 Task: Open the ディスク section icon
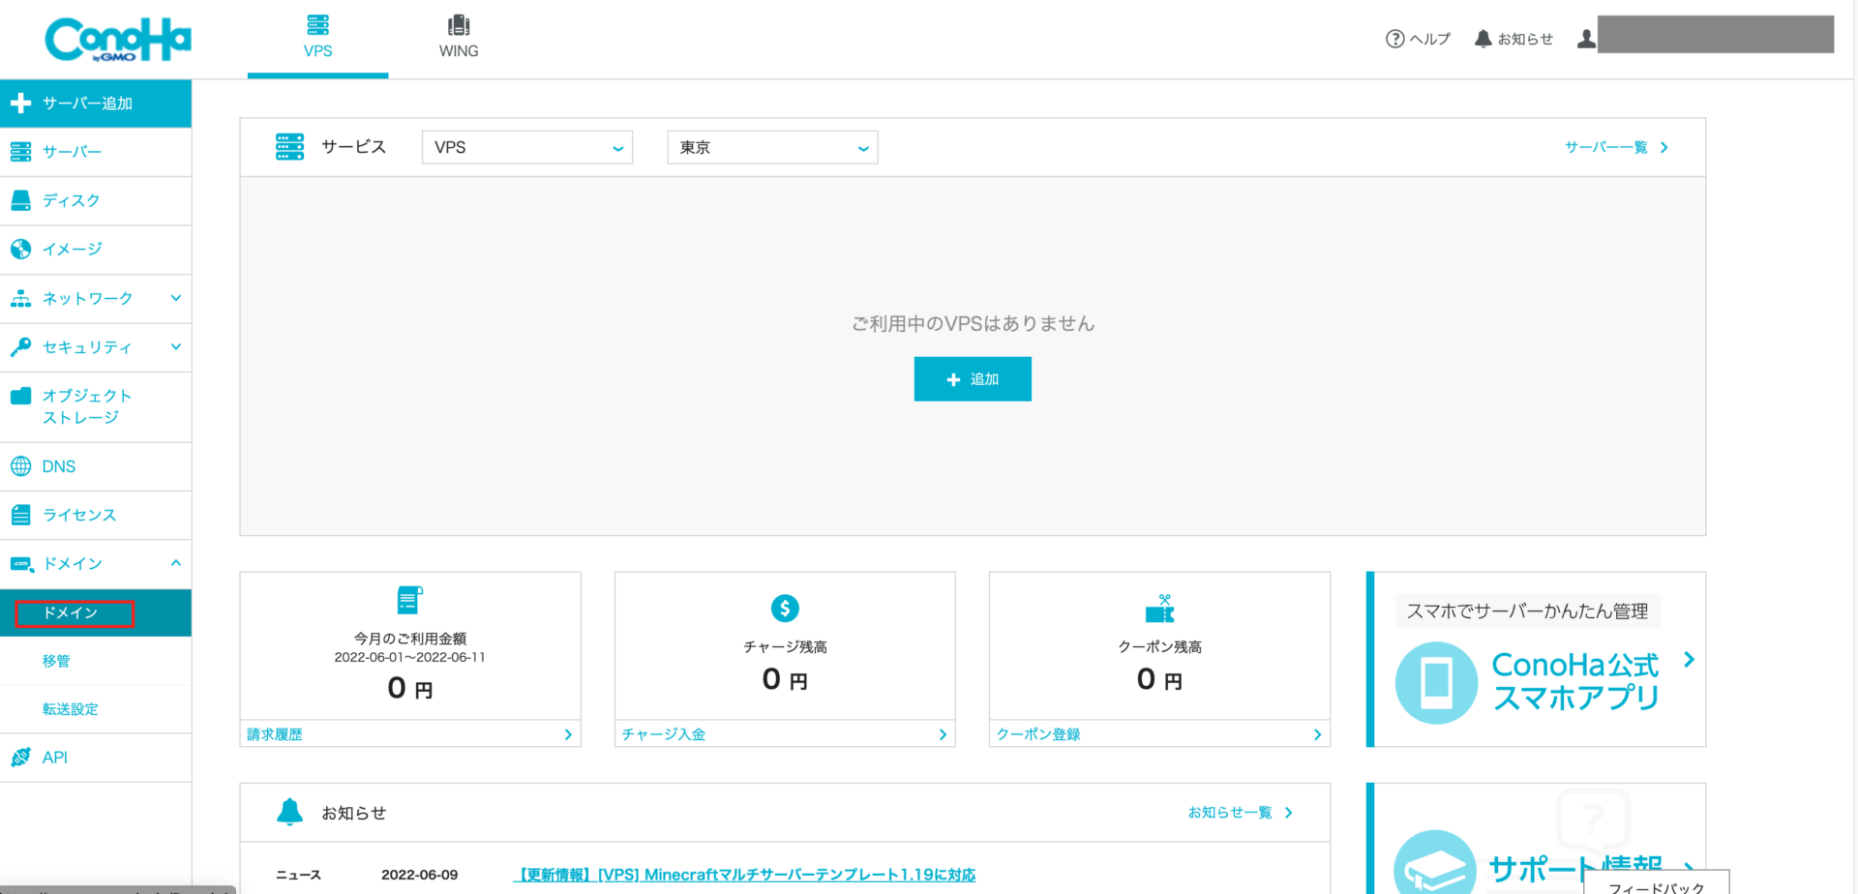[19, 199]
